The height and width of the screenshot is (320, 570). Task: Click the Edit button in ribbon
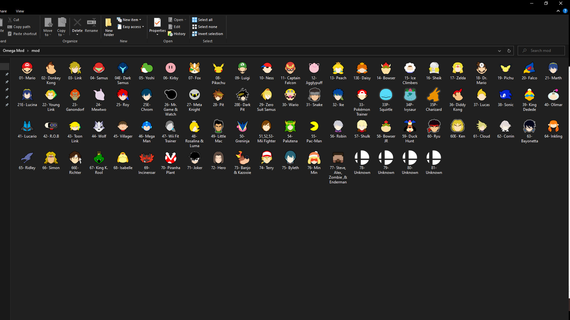pyautogui.click(x=174, y=27)
